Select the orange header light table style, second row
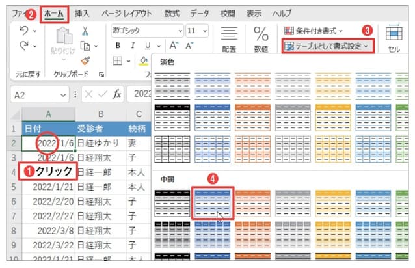Viewport: 415px width, 268px height. (253, 118)
